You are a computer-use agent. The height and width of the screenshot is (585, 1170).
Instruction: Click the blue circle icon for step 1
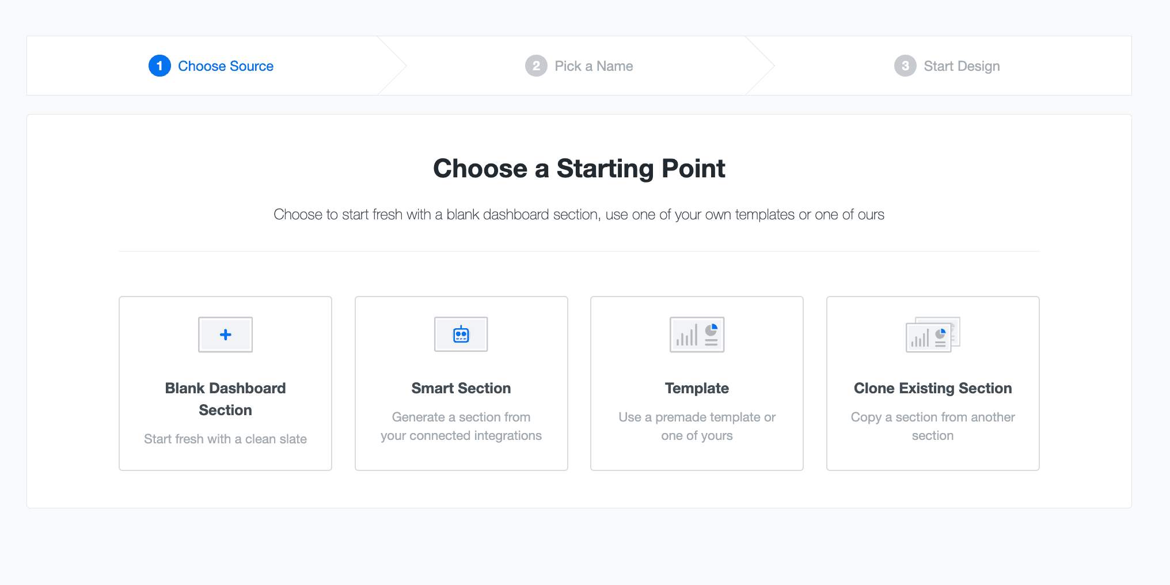pos(159,66)
